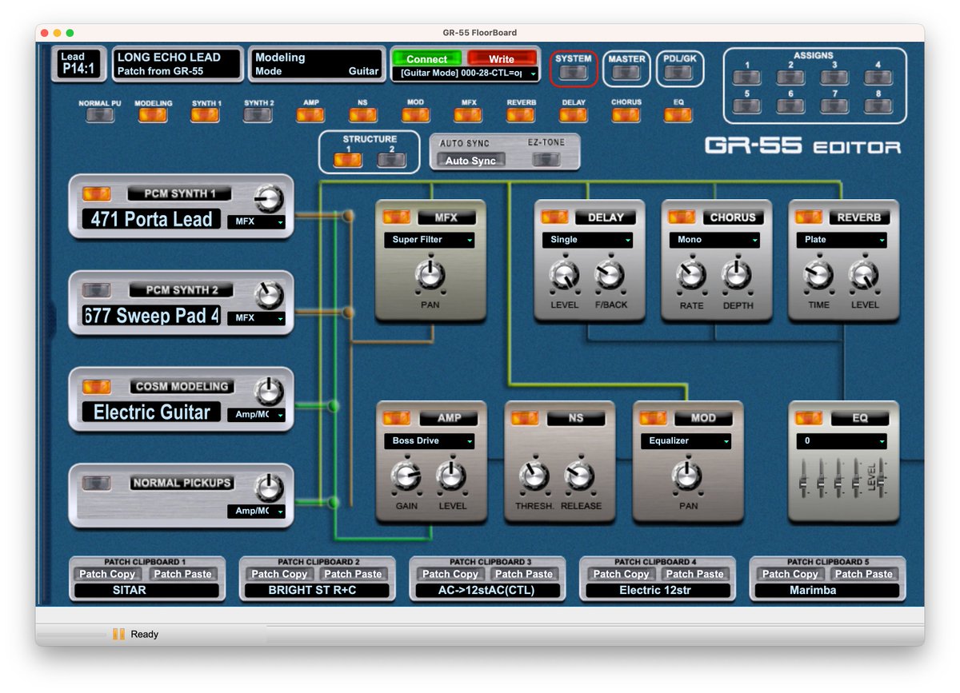Open the Guitar Mode patch dropdown
960x693 pixels.
coord(466,73)
